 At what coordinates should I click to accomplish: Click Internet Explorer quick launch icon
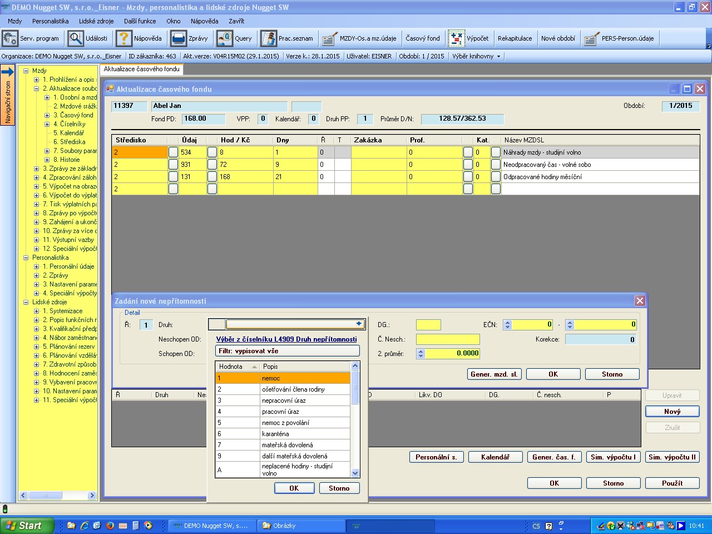click(85, 526)
